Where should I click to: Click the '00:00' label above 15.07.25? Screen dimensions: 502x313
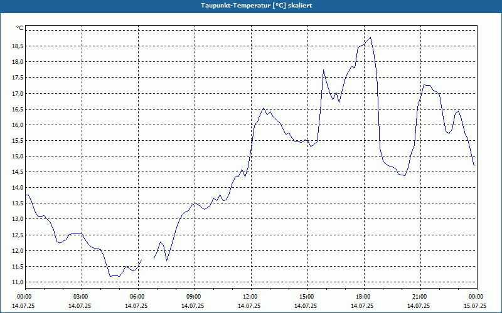coord(477,297)
